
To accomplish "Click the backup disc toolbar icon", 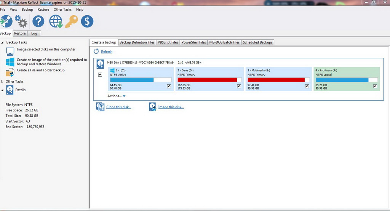I will [6, 21].
